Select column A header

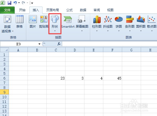pyautogui.click(x=18, y=50)
